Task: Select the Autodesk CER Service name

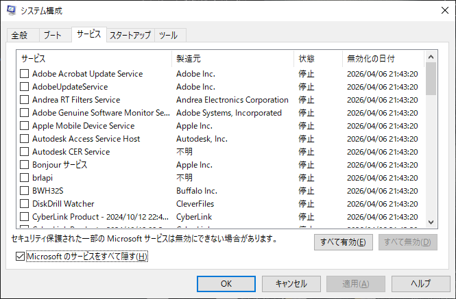Action: click(x=71, y=152)
